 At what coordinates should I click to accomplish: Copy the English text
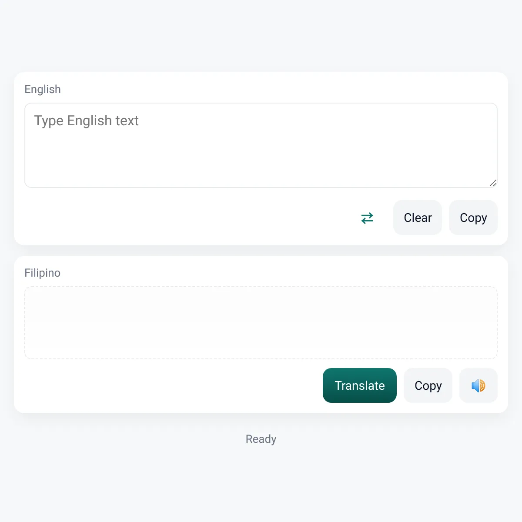tap(473, 217)
